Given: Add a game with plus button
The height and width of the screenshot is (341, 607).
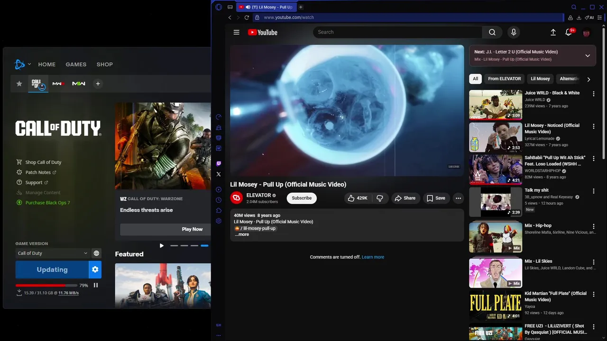Looking at the screenshot, I should pos(98,84).
